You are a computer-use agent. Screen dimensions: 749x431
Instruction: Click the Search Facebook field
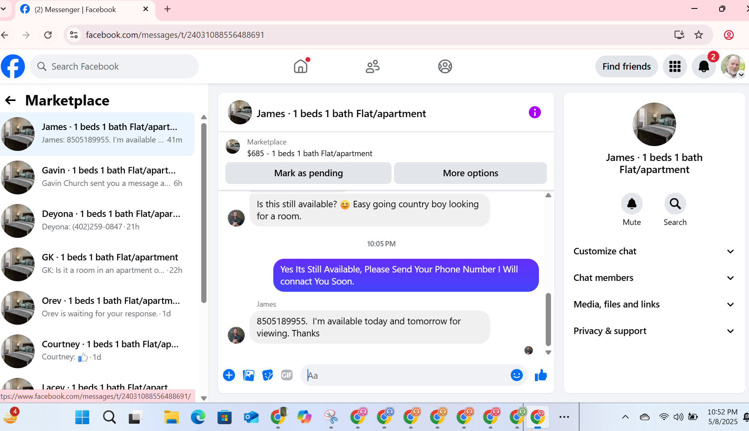coord(114,66)
